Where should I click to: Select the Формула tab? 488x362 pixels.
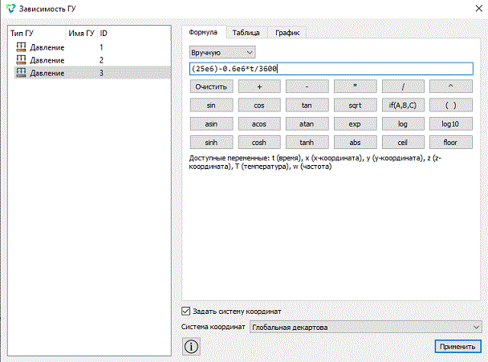click(x=203, y=32)
